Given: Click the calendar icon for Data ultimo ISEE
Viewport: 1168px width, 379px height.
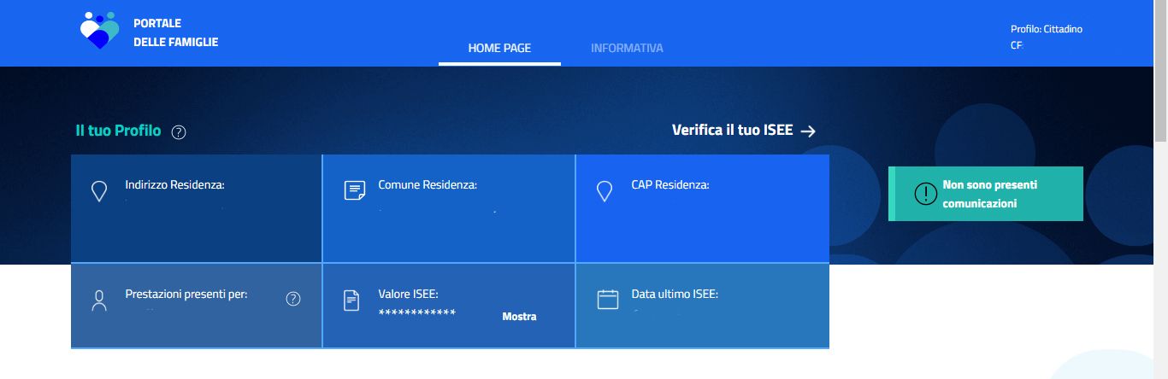Looking at the screenshot, I should [607, 300].
